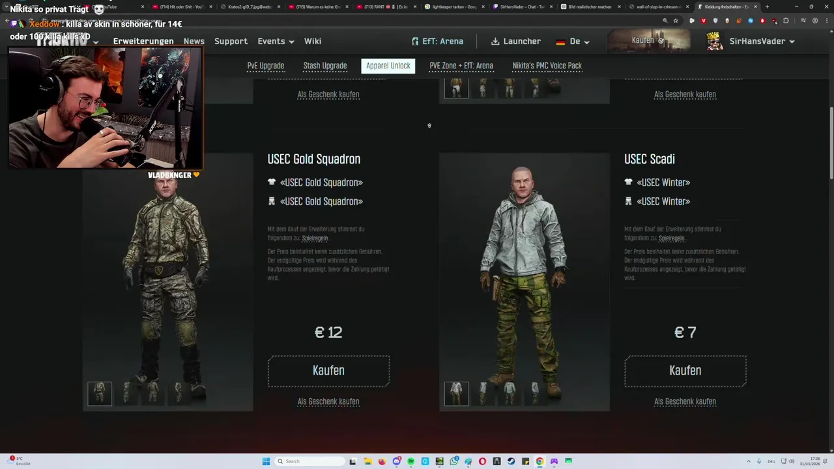Buy USEC Scadi with Kaufen
The image size is (834, 469).
click(x=685, y=371)
